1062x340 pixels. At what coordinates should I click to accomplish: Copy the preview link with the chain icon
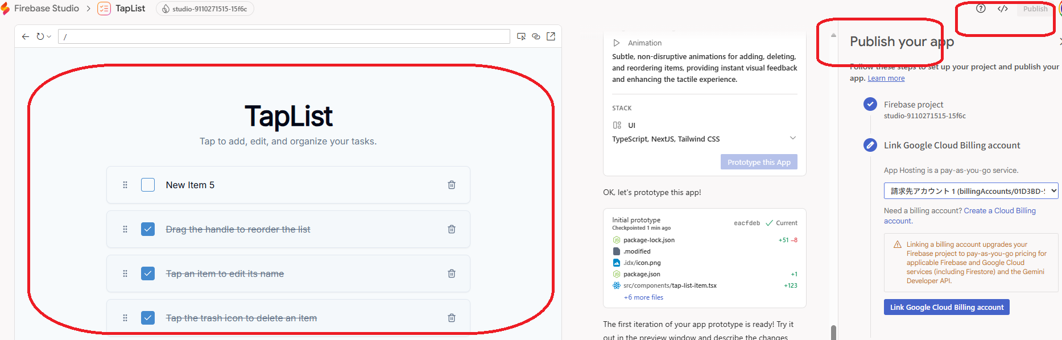pyautogui.click(x=536, y=36)
